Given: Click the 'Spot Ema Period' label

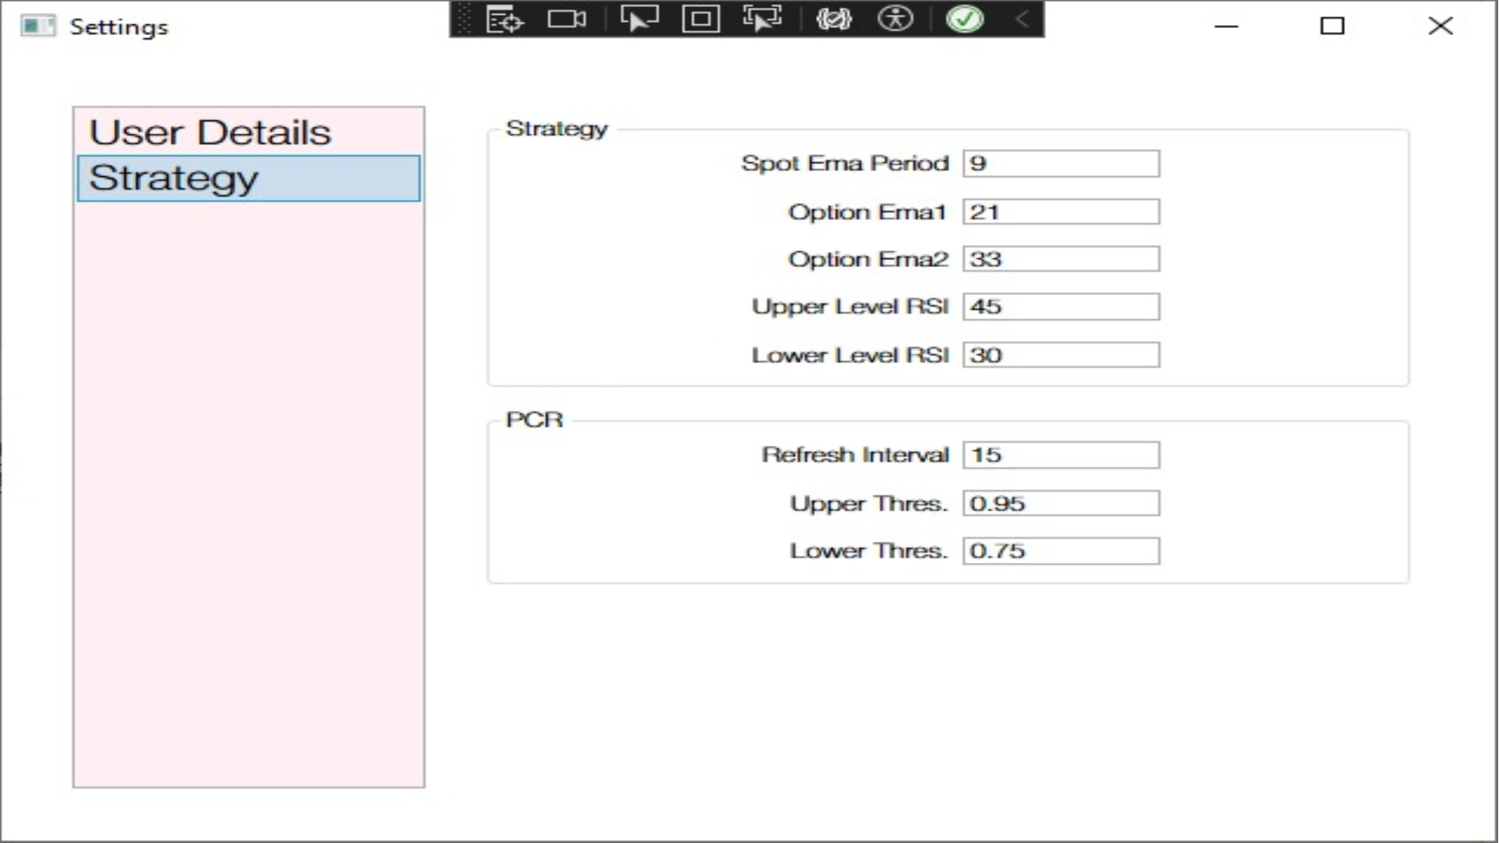Looking at the screenshot, I should pyautogui.click(x=845, y=163).
